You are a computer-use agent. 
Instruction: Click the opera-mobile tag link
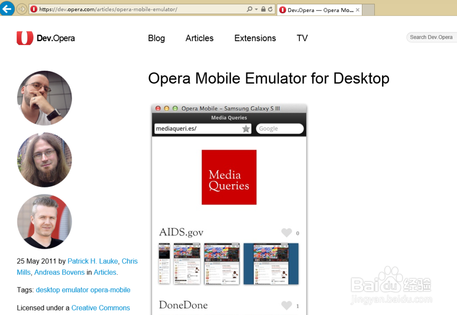[110, 290]
